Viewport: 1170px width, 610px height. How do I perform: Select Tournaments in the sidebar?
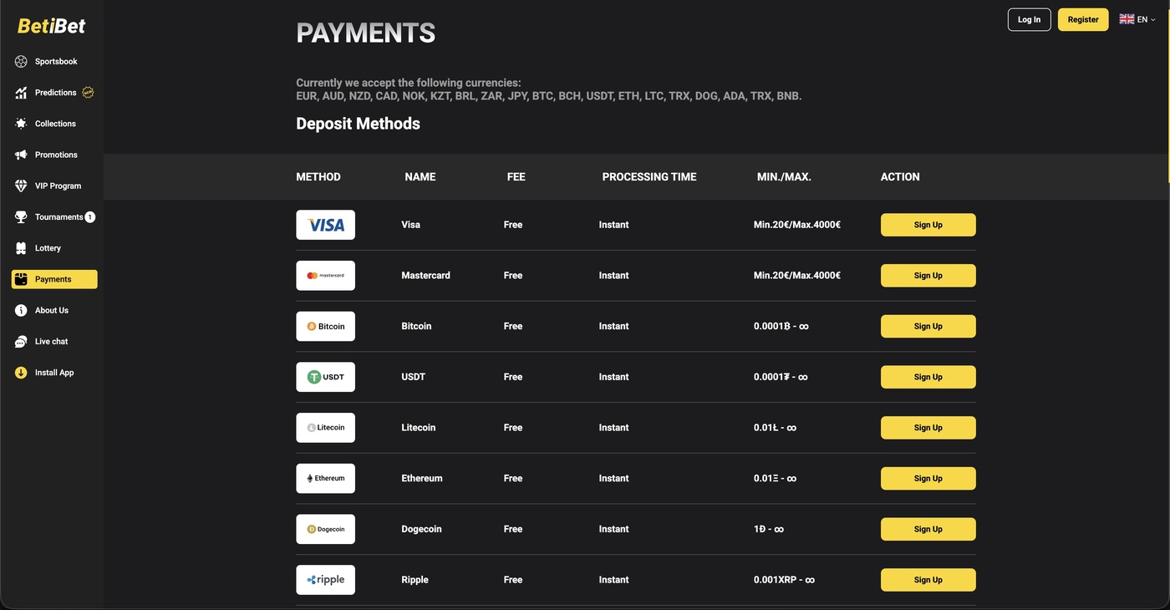coord(54,217)
